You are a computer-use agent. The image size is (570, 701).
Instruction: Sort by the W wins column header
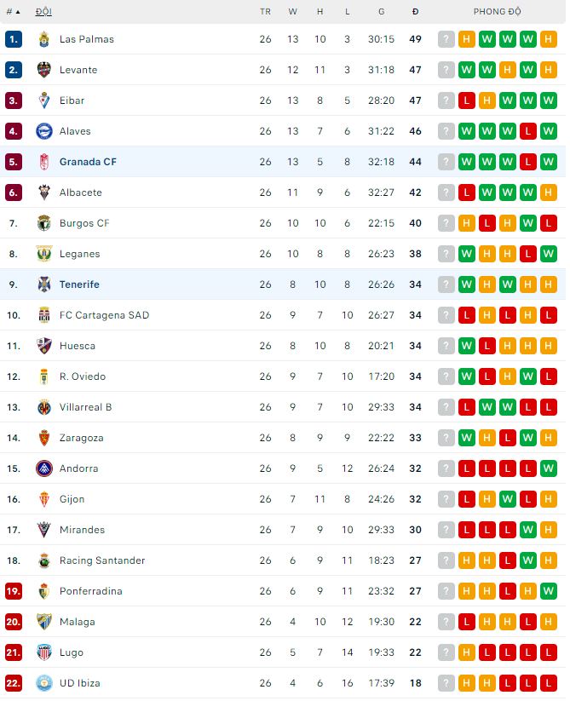(293, 12)
